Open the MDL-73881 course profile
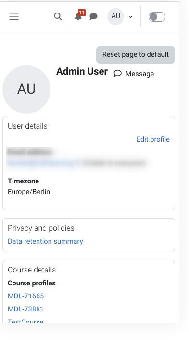189x349 pixels. pyautogui.click(x=25, y=309)
